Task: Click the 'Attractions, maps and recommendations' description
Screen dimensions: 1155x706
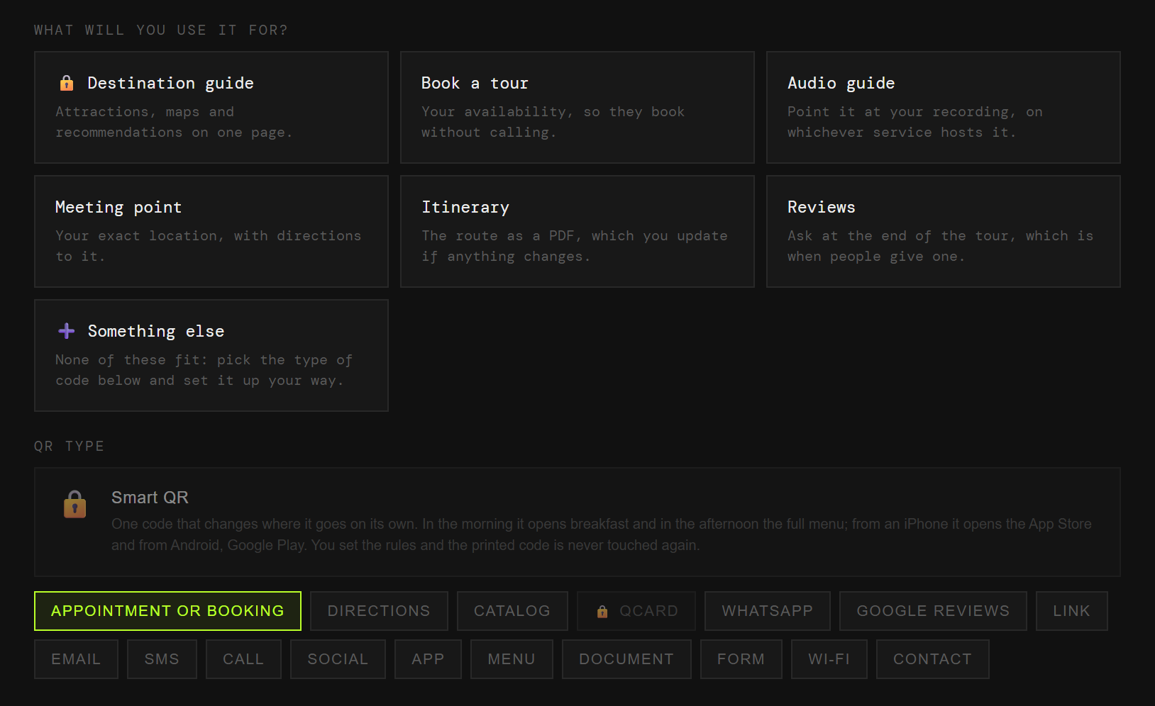Action: (x=174, y=122)
